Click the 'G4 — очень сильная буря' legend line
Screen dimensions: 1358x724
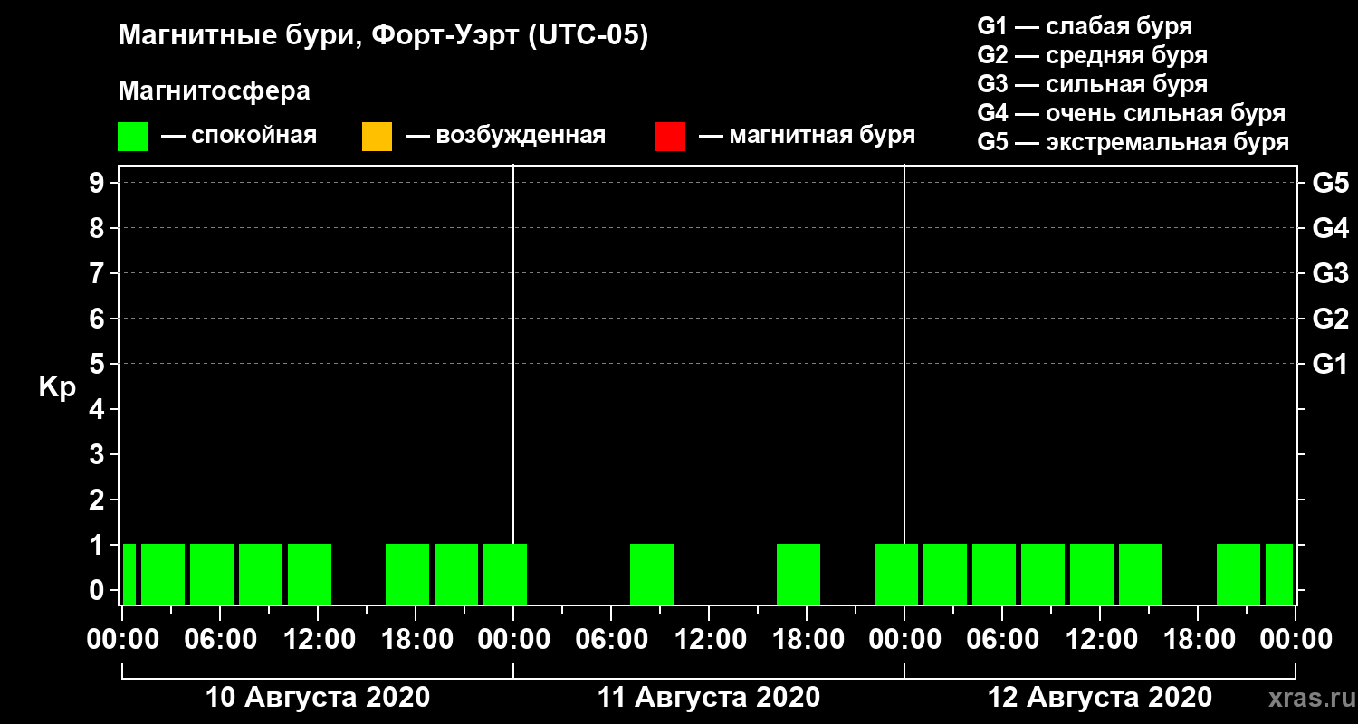1132,113
